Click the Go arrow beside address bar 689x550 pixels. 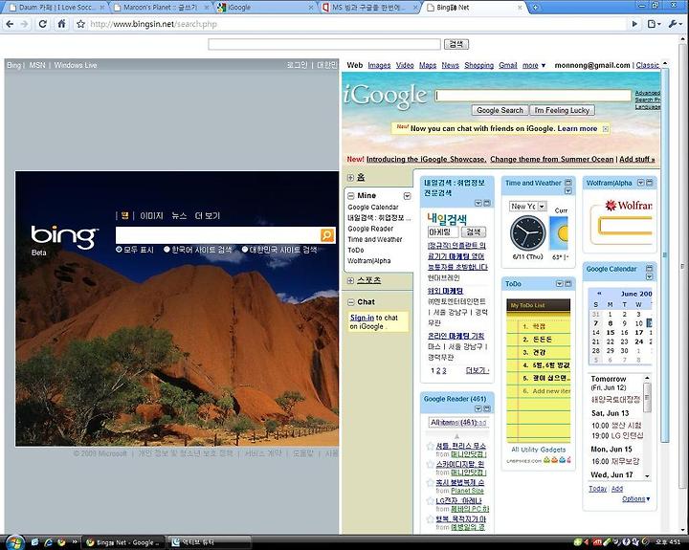point(634,24)
